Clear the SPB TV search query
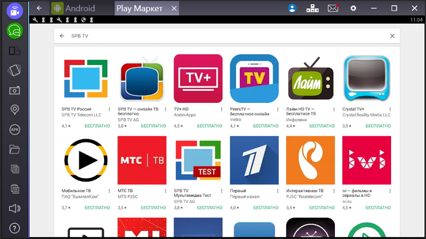The height and width of the screenshot is (239, 426). click(x=392, y=36)
